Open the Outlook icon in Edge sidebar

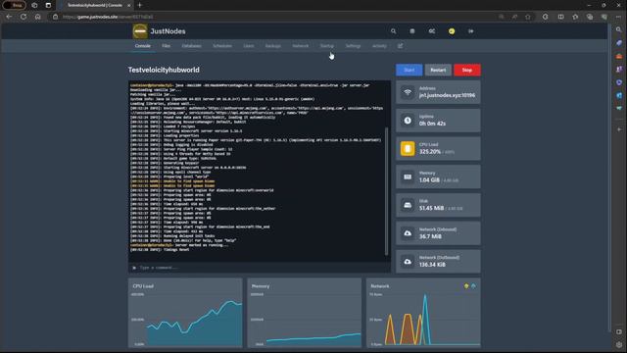click(619, 95)
